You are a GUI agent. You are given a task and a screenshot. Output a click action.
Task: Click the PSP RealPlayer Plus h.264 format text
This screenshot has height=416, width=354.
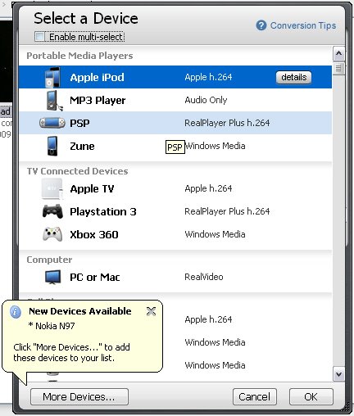click(x=227, y=123)
